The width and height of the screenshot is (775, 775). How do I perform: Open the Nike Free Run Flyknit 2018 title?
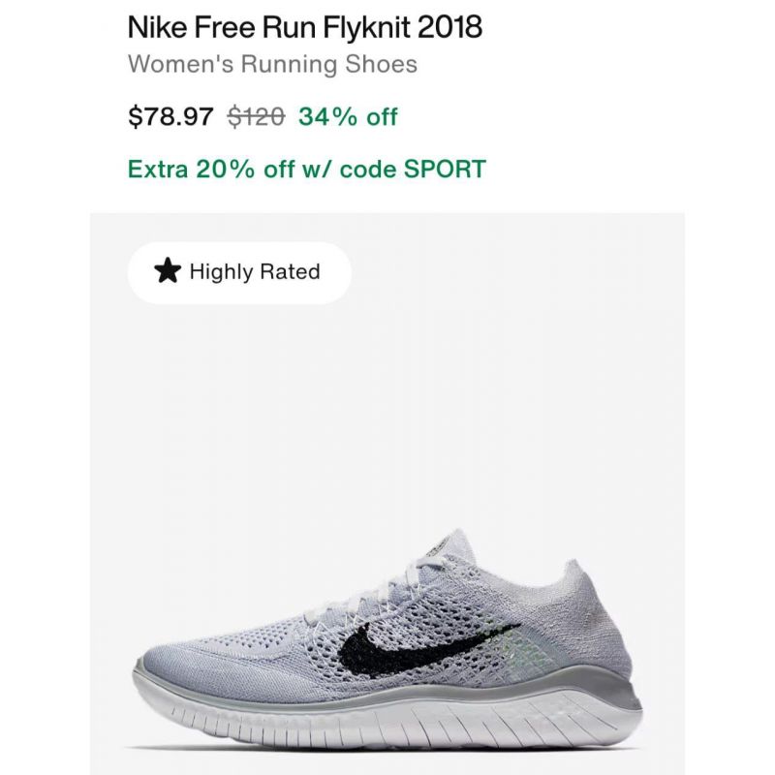(x=304, y=27)
